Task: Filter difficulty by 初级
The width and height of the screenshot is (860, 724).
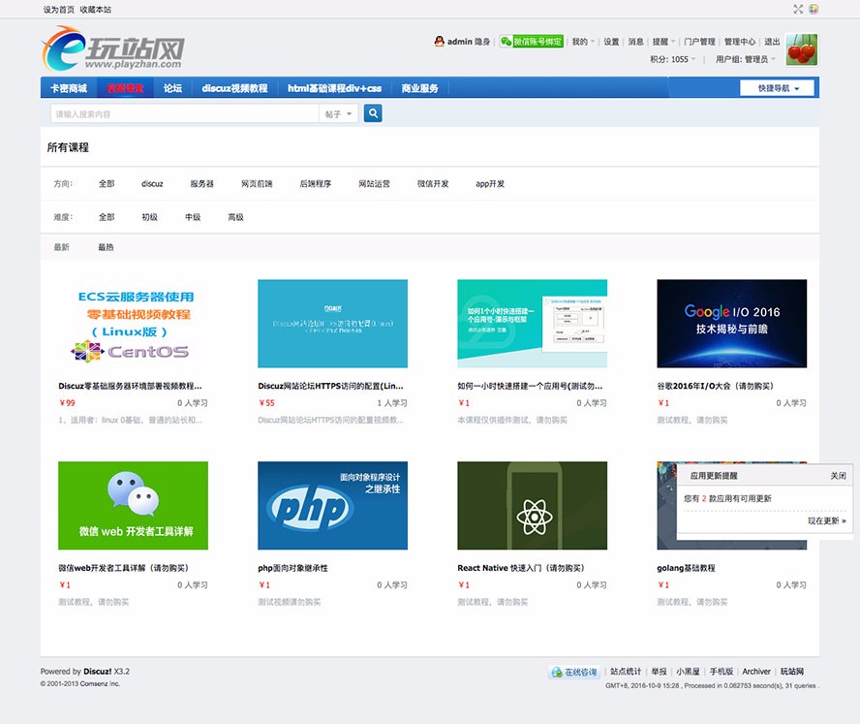Action: point(150,217)
